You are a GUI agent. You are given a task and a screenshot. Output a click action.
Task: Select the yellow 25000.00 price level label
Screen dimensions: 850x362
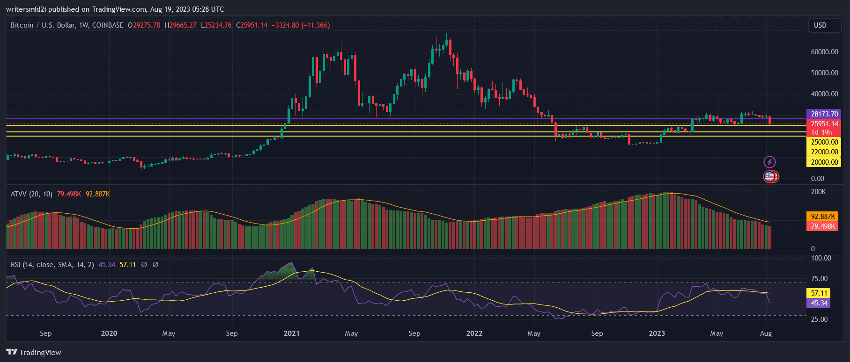click(824, 142)
